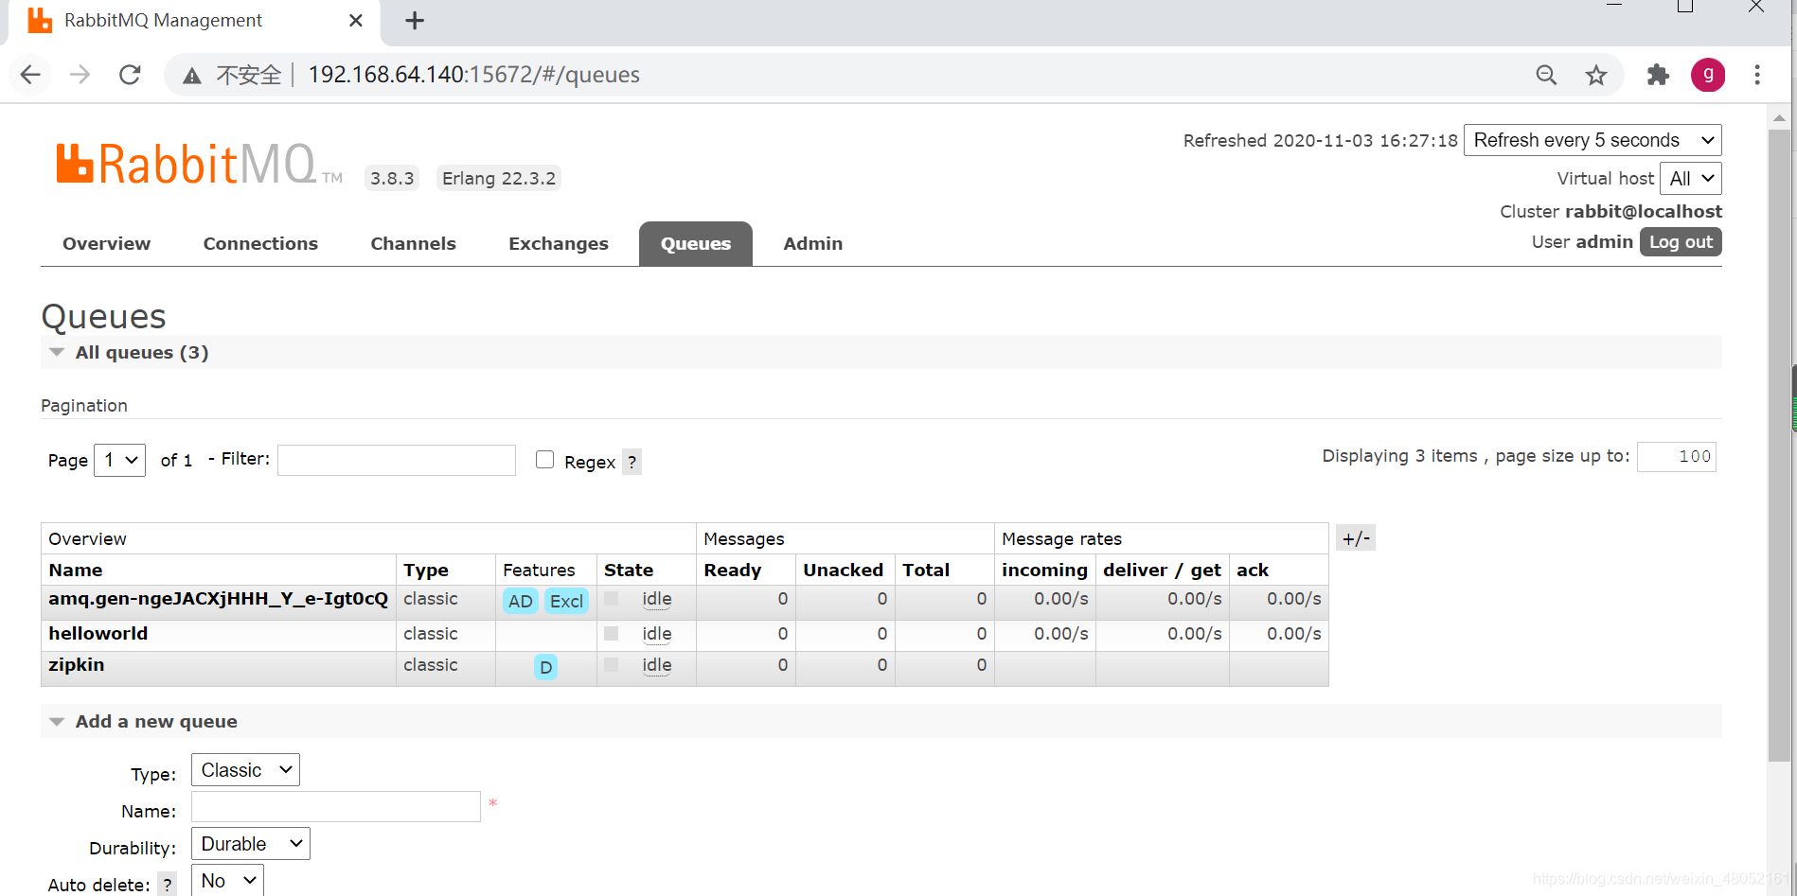
Task: Reload the page with refresh icon
Action: 130,75
